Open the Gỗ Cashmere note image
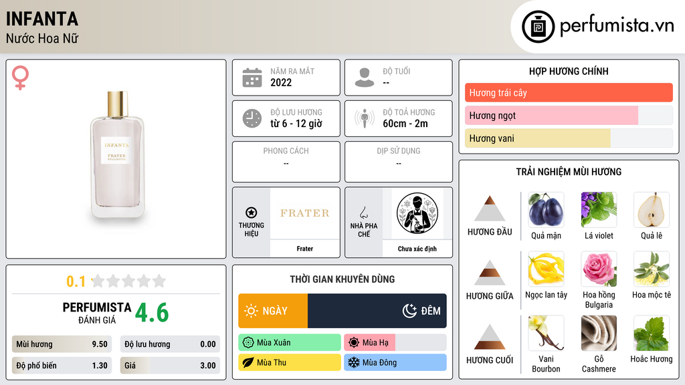Screen dimensions: 685x385 click(x=599, y=333)
